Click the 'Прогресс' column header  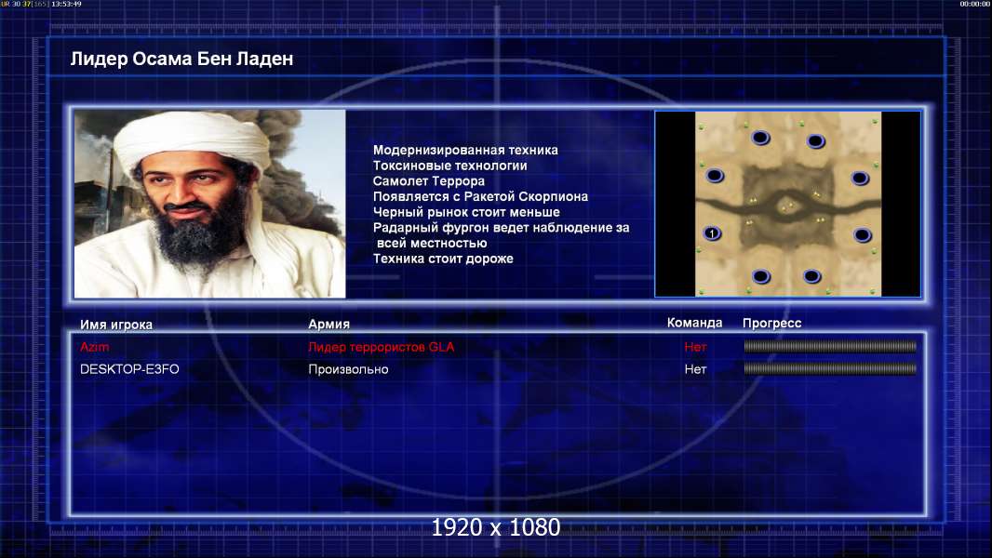pos(771,323)
